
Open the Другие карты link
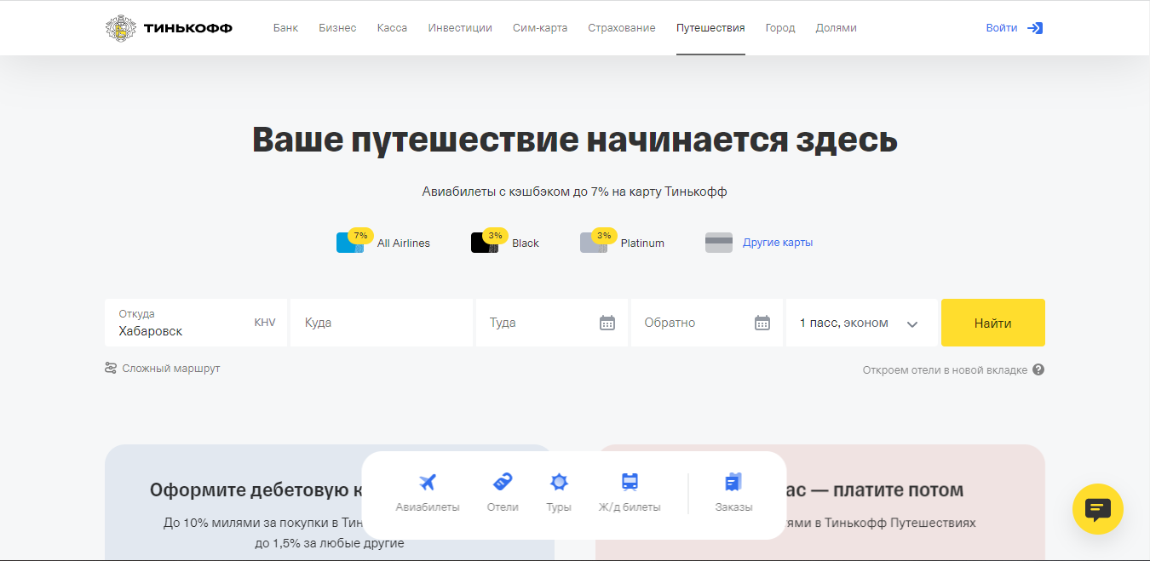coord(778,243)
